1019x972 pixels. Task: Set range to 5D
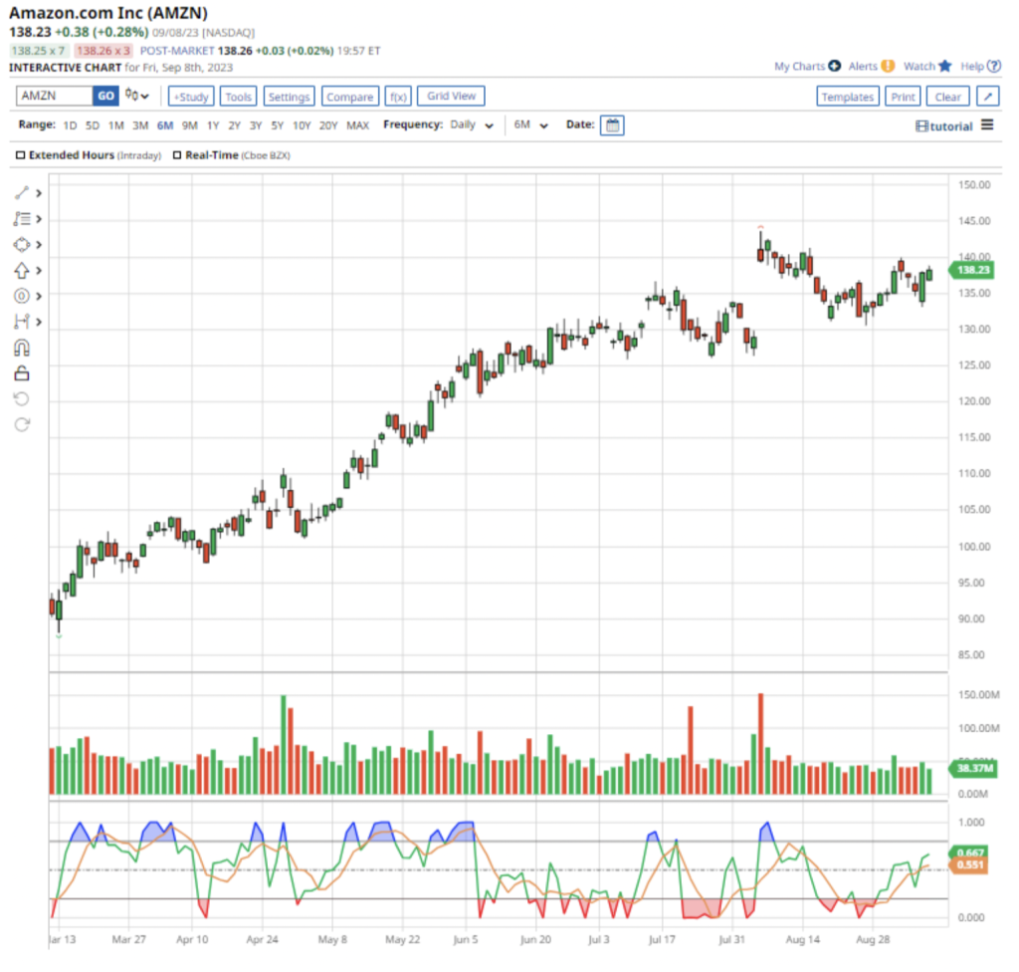(93, 125)
